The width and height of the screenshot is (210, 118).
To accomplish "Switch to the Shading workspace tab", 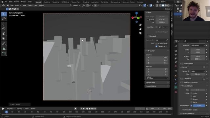I will pos(86,2).
